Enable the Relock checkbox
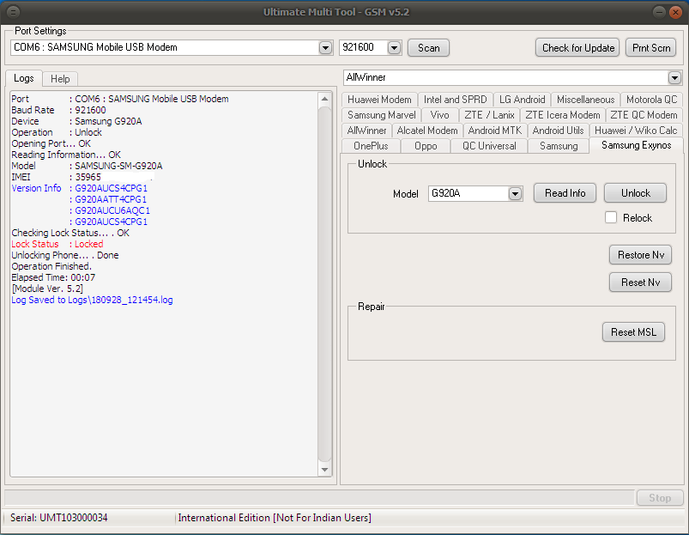Screen dimensions: 689x535 pyautogui.click(x=611, y=217)
